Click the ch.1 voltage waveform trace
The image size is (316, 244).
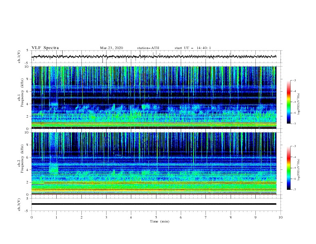pyautogui.click(x=154, y=57)
